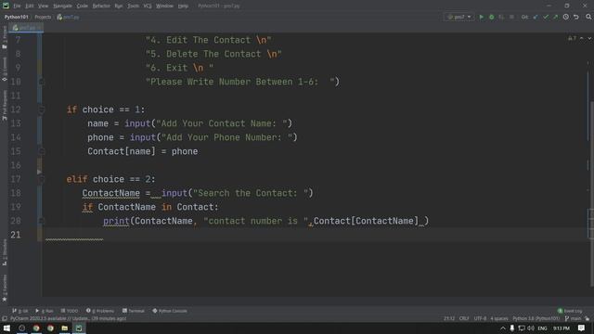Click the Stop process square icon
Viewport: 594px width, 334px height.
[511, 17]
